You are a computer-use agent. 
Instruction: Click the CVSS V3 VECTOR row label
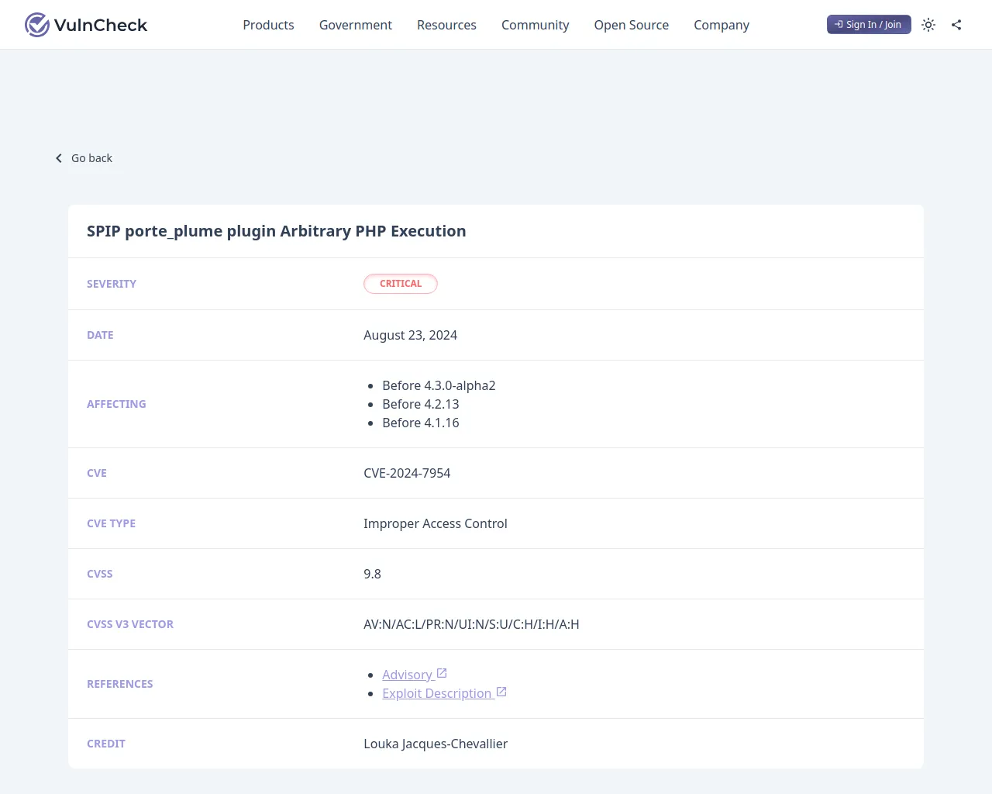pyautogui.click(x=130, y=624)
